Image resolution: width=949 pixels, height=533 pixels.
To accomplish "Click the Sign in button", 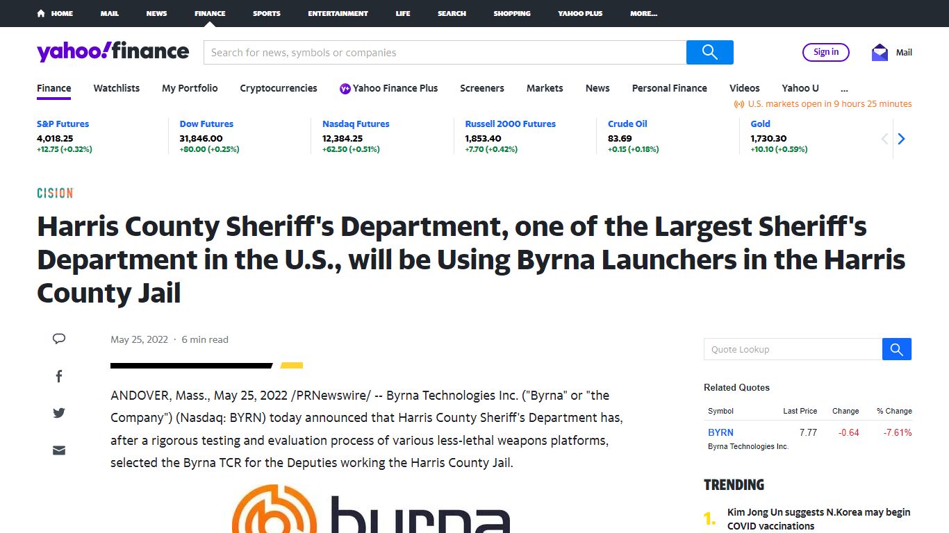I will 826,52.
